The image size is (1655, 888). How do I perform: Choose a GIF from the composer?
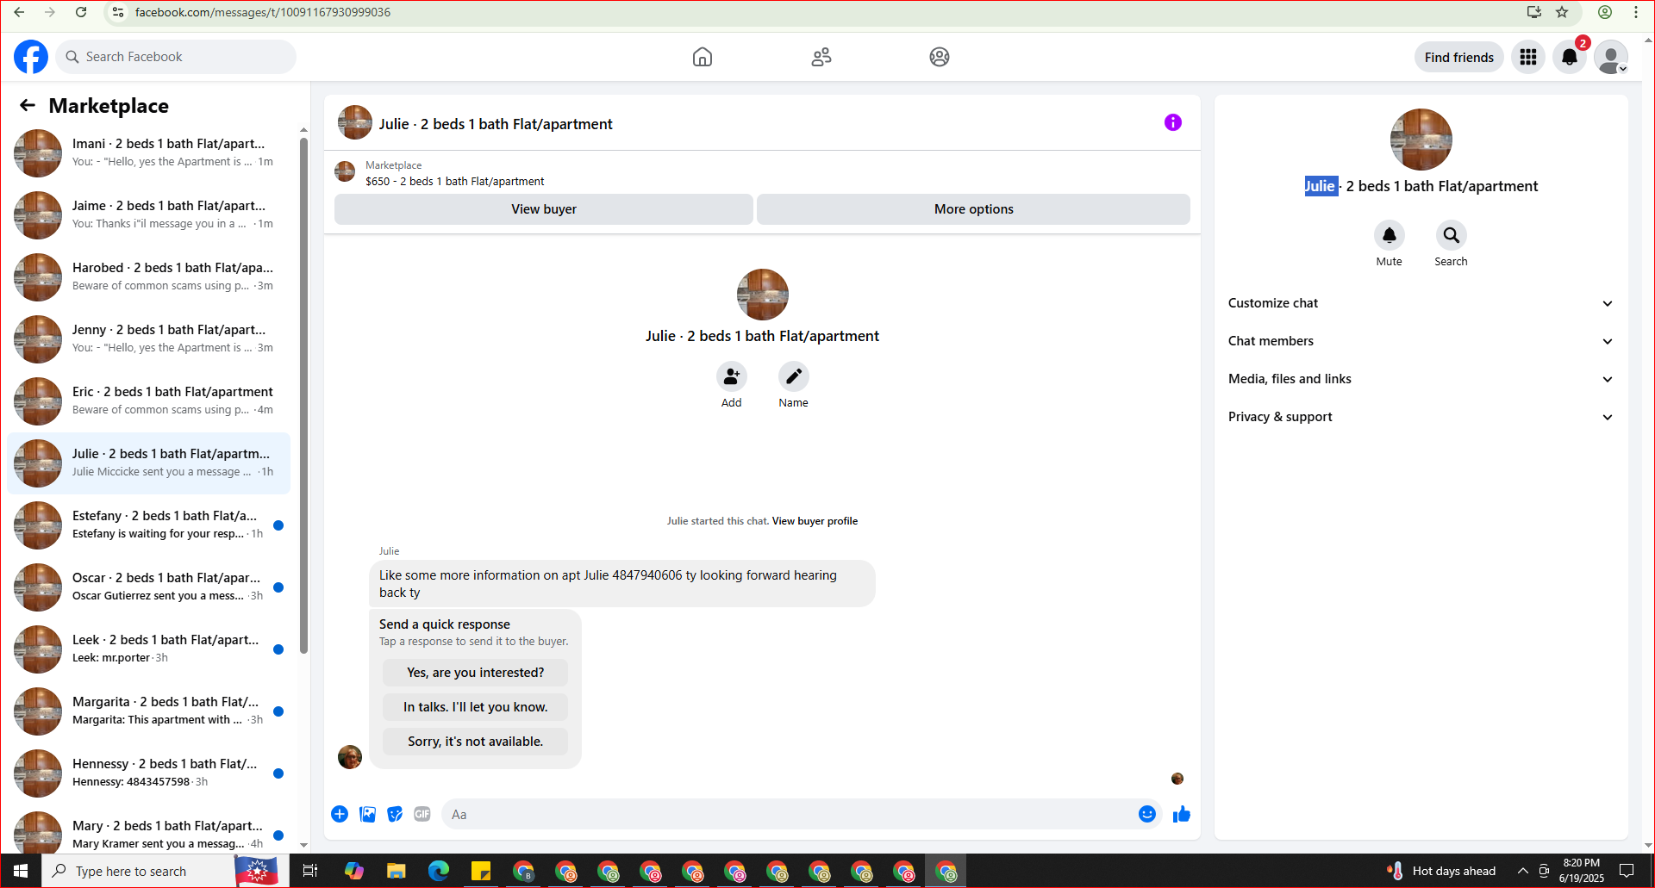(x=422, y=814)
